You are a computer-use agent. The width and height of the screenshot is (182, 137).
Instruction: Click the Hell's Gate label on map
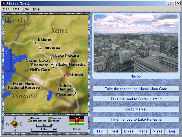(40, 70)
